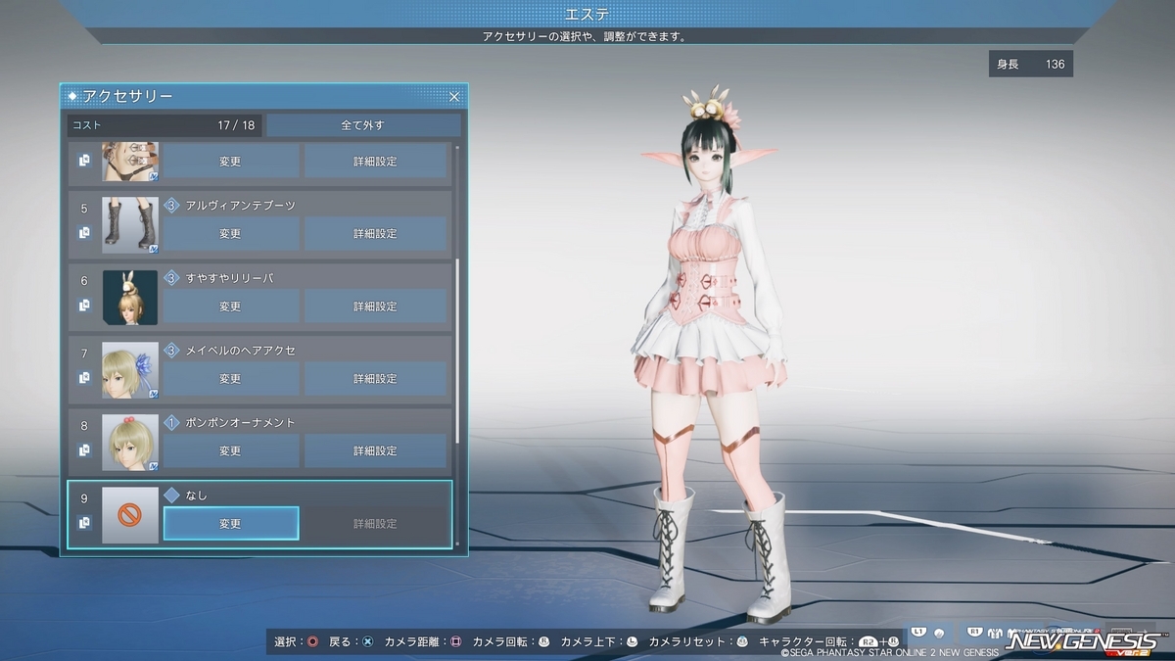Click 変更 for すやすやリリーパ
This screenshot has width=1175, height=661.
230,307
